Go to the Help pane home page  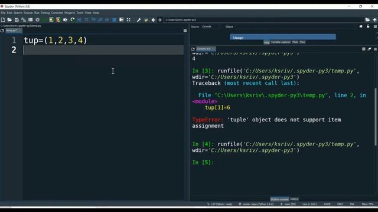[361, 26]
